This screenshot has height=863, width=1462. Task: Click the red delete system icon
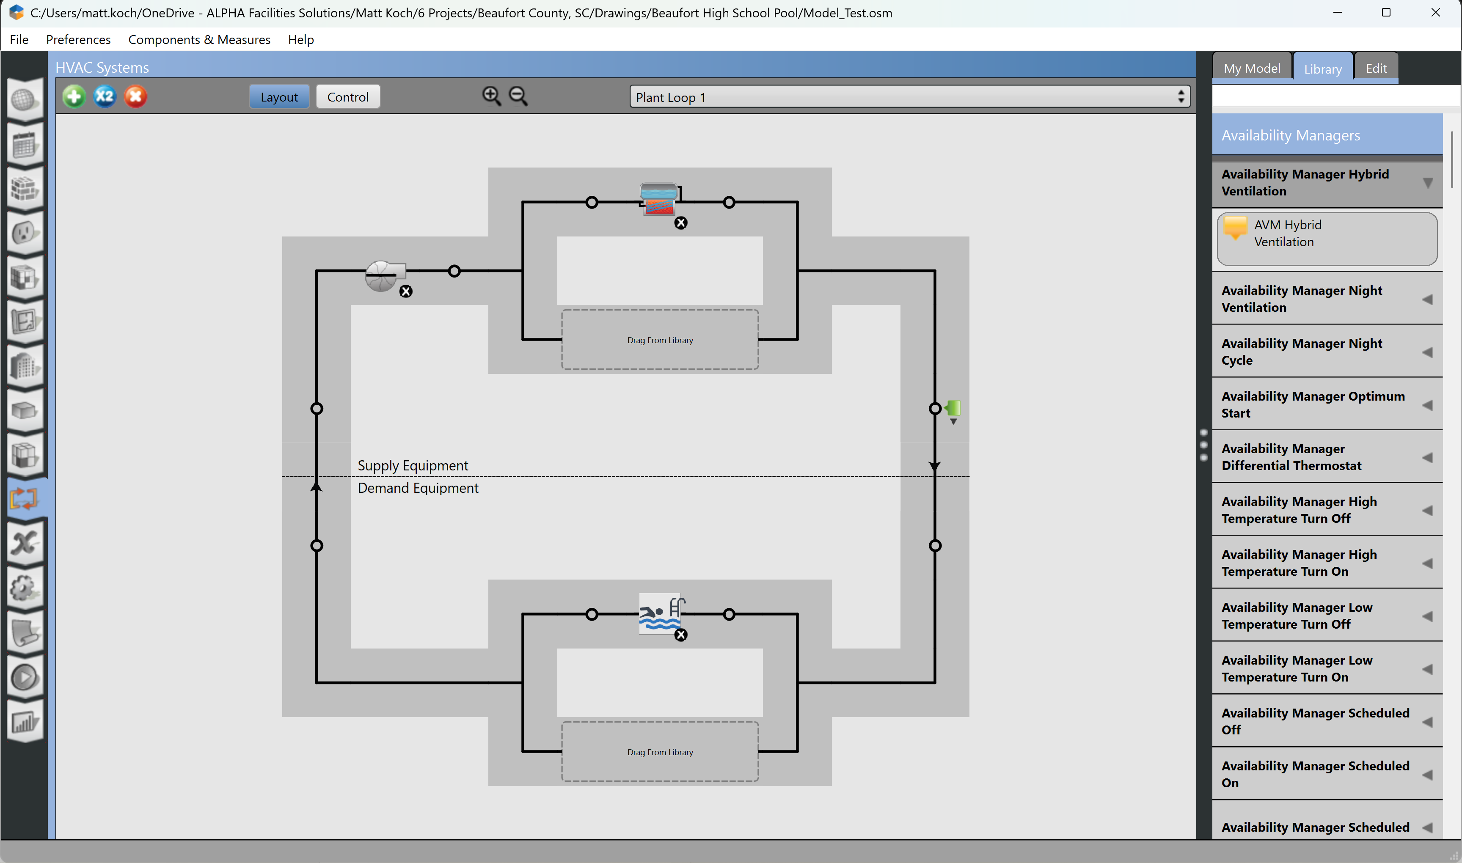click(x=135, y=96)
